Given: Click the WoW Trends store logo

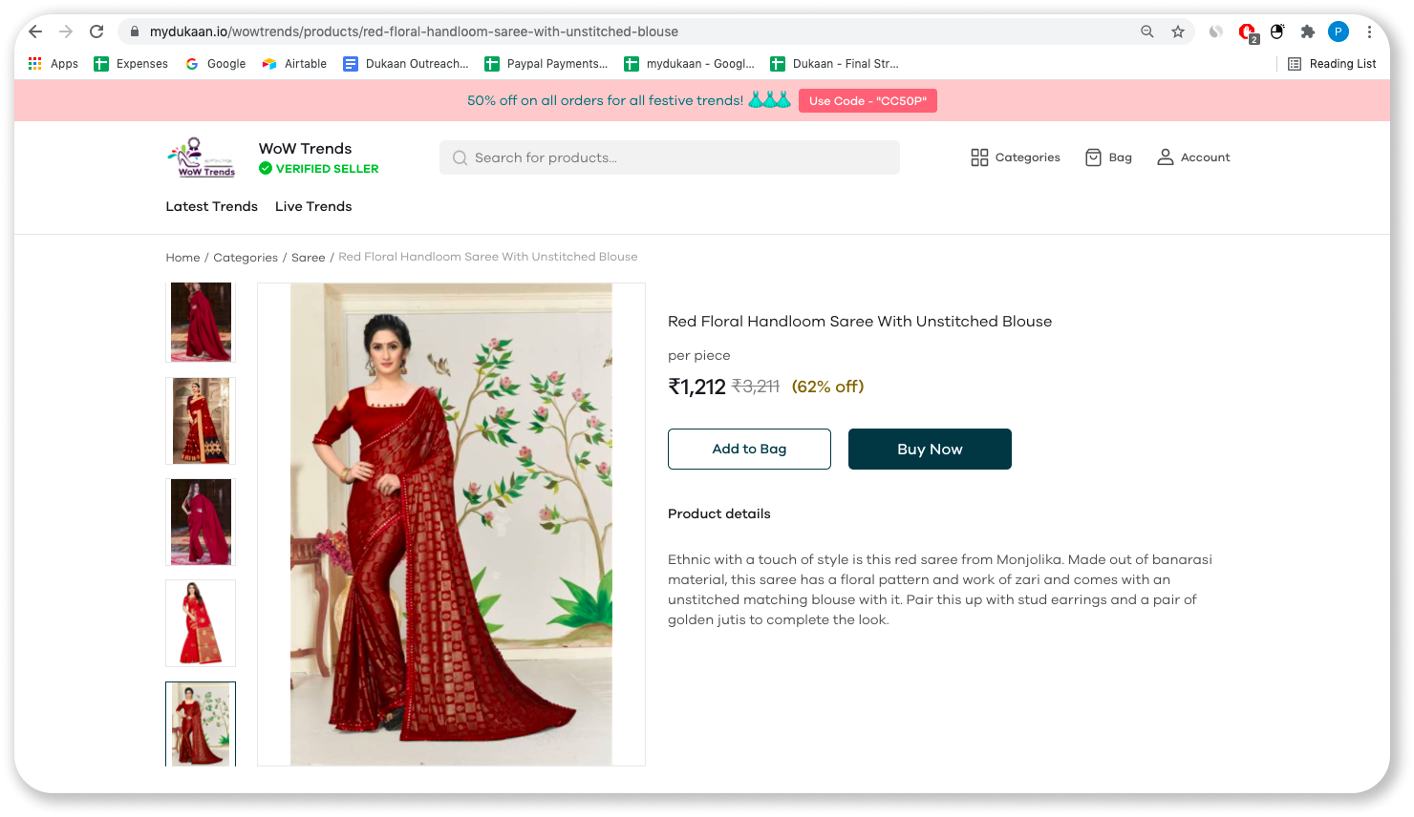Looking at the screenshot, I should 200,157.
